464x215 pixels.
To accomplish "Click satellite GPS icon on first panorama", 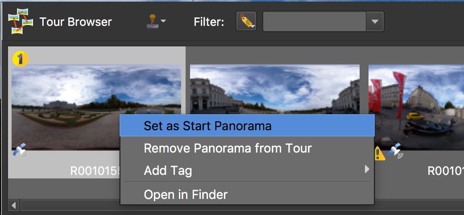I will [20, 152].
